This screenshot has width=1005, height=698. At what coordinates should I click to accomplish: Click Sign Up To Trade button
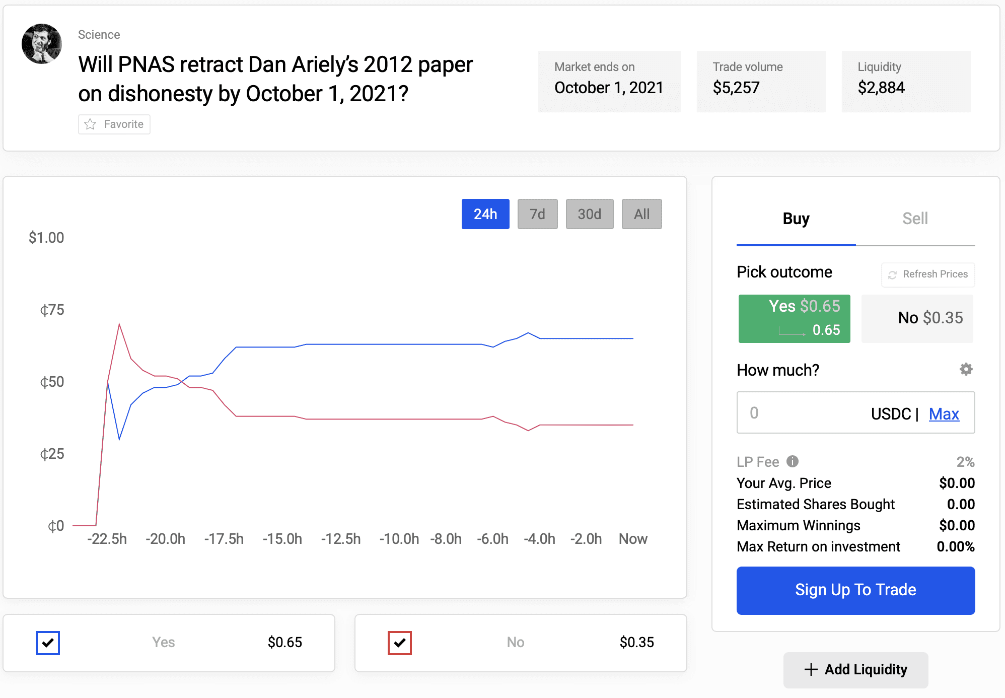(x=856, y=590)
